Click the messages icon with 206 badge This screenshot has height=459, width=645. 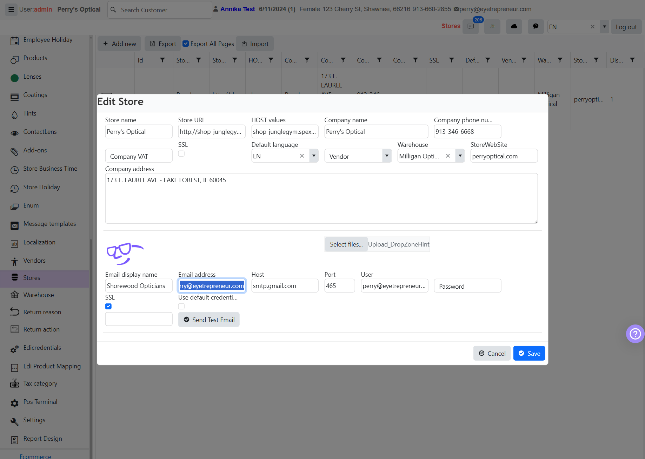coord(471,27)
